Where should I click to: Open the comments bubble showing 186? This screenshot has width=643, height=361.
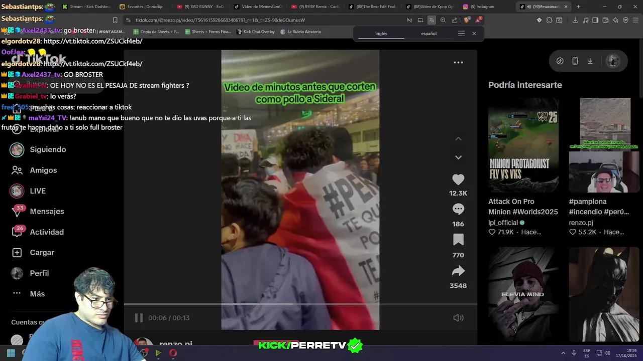(x=458, y=209)
